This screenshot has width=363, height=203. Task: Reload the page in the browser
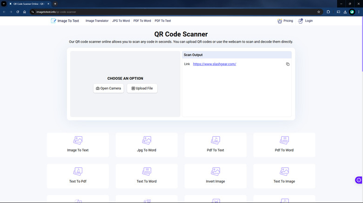[x=18, y=12]
